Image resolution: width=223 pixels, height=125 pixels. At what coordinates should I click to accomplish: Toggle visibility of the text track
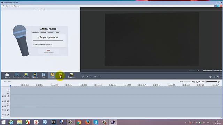coord(3,106)
